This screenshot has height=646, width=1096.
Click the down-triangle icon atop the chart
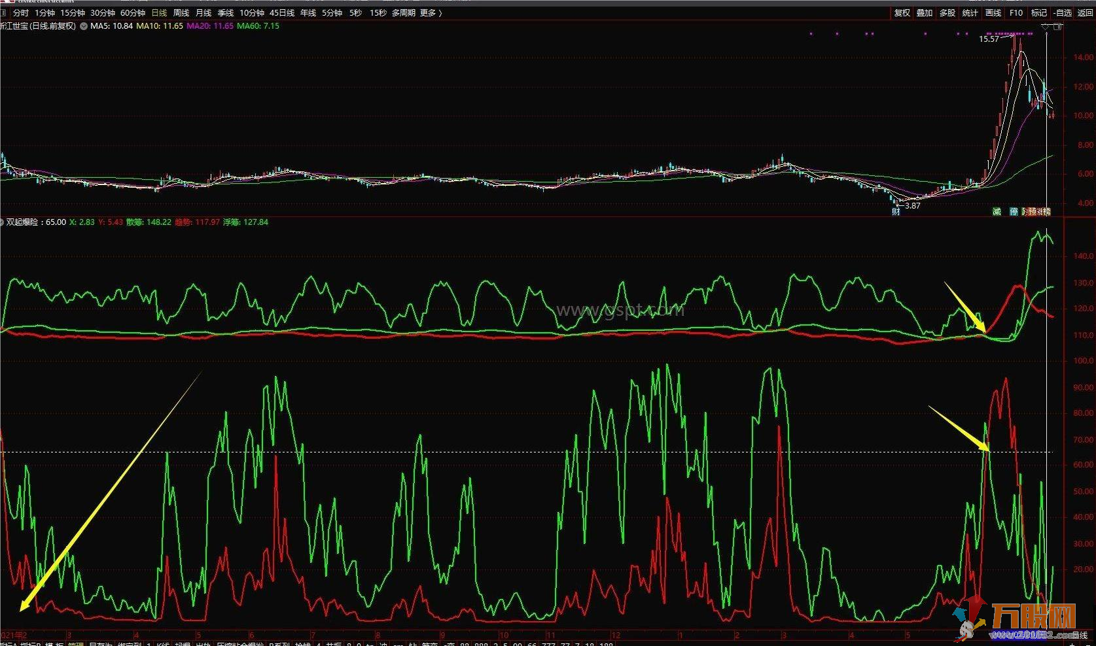point(1046,27)
